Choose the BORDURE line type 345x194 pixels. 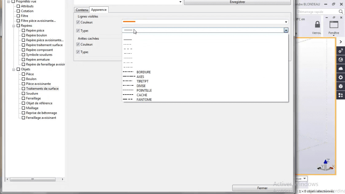[143, 72]
